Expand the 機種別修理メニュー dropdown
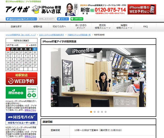Image resolution: width=164 pixels, height=138 pixels. 124,27
